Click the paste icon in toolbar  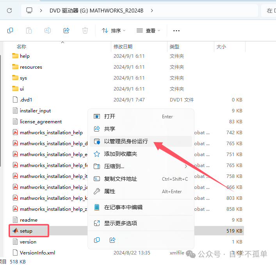tap(29, 30)
